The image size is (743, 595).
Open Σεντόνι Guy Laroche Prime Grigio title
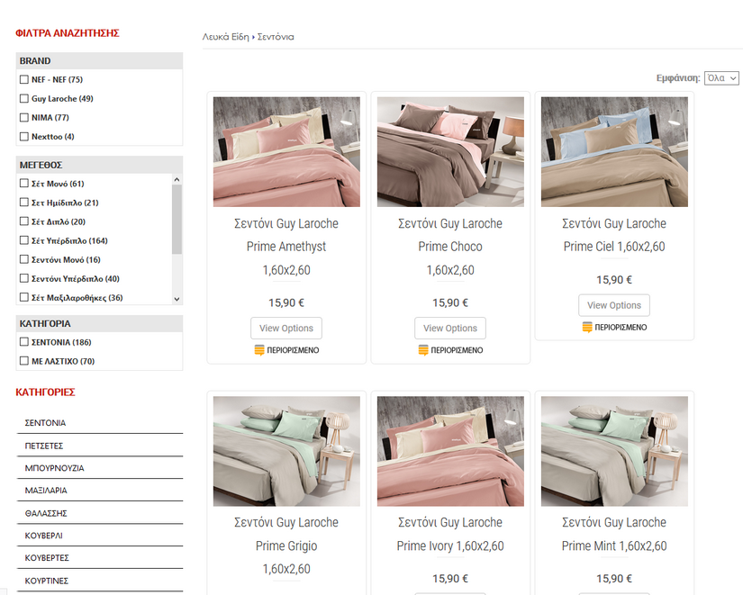[x=286, y=545]
